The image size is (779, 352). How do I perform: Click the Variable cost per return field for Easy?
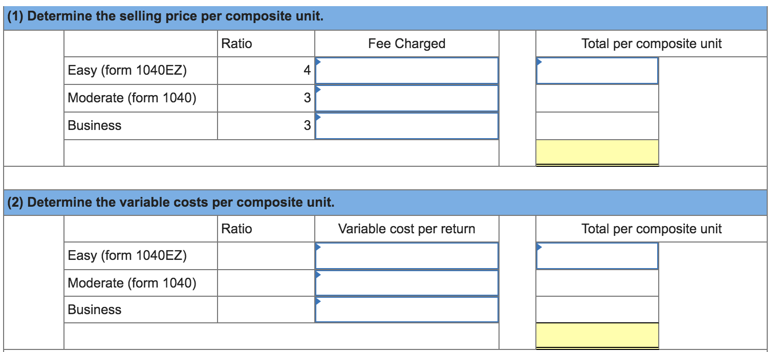[407, 256]
